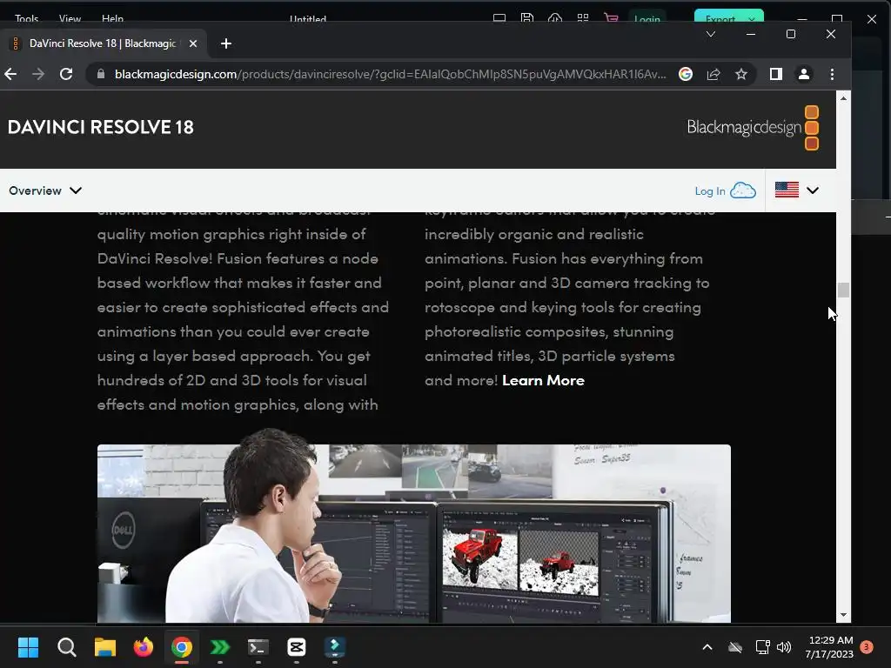Open a new browser tab
The width and height of the screenshot is (891, 668).
click(x=226, y=43)
